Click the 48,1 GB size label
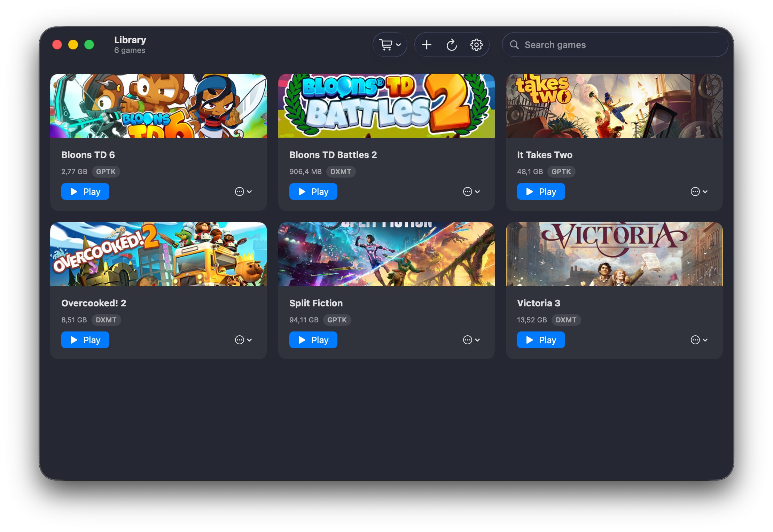773x532 pixels. [530, 172]
